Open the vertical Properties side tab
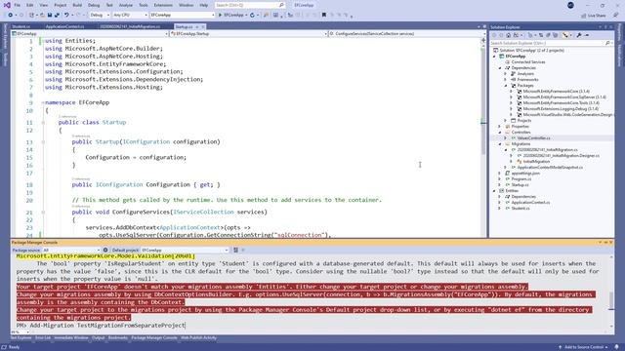This screenshot has width=625, height=351. point(620,32)
